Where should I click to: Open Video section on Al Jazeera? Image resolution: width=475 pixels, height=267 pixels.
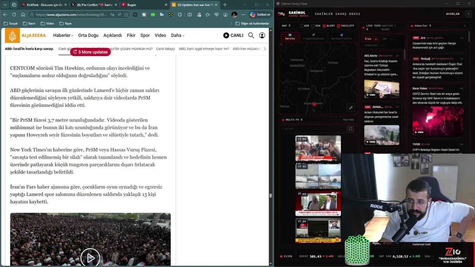click(x=160, y=35)
